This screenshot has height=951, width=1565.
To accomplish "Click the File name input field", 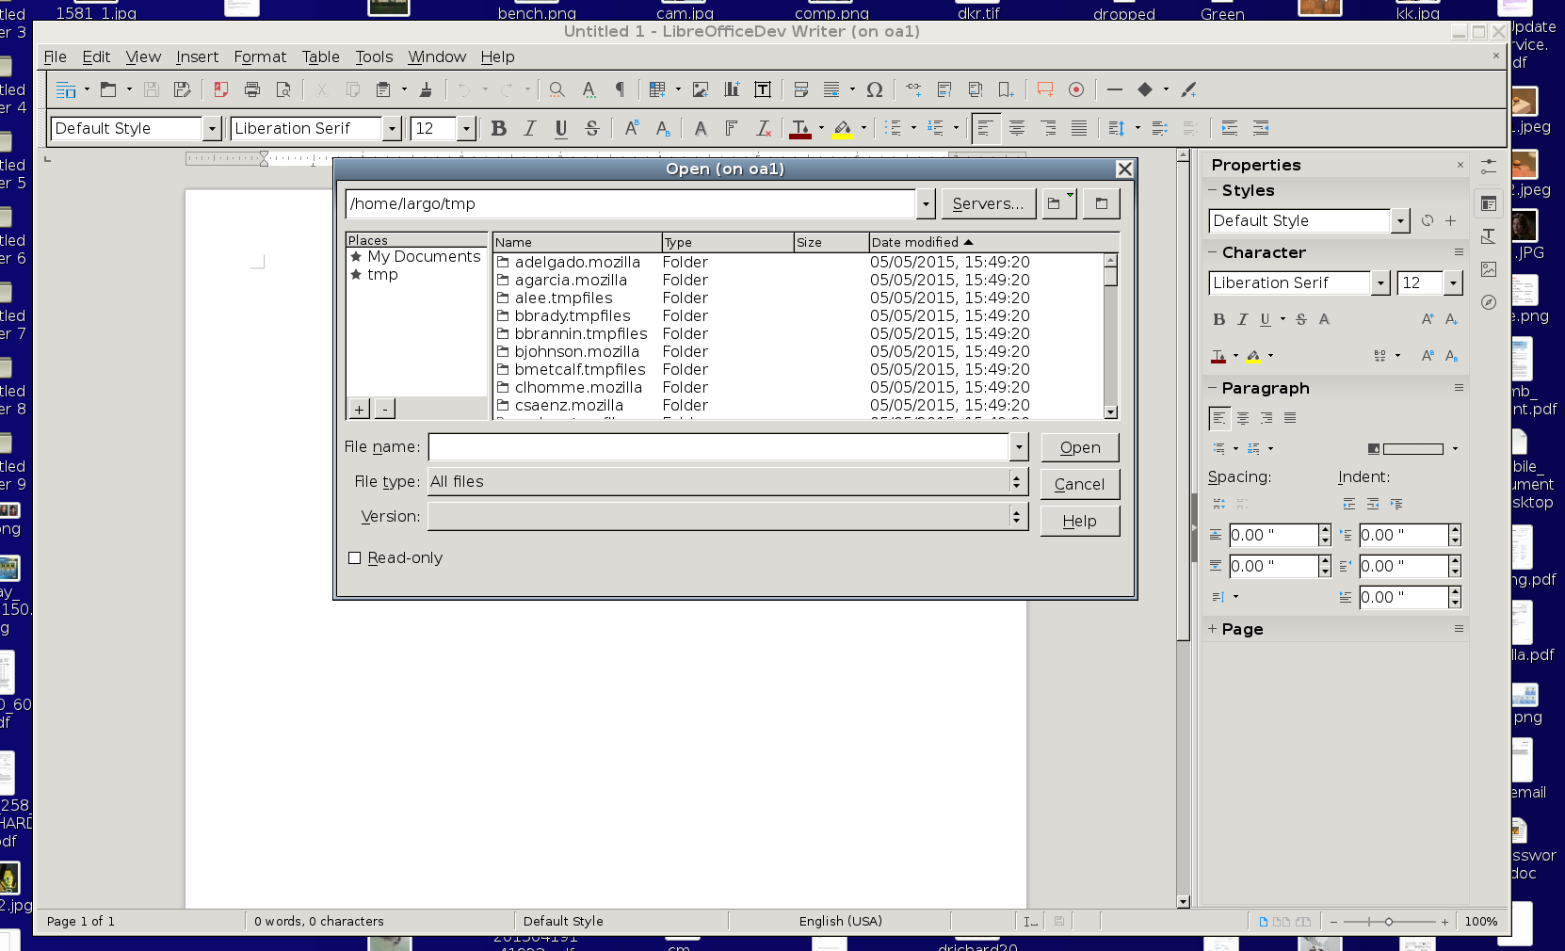I will click(718, 447).
